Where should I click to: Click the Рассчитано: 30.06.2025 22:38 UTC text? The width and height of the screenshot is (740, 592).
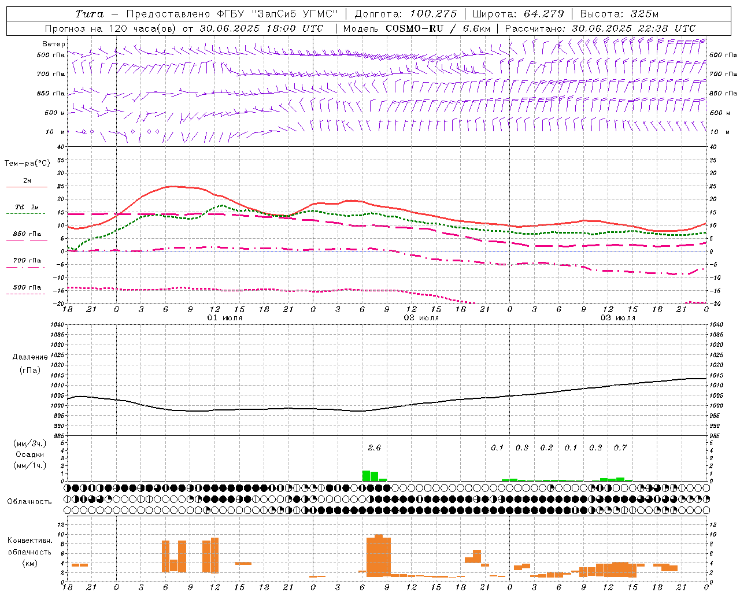(600, 28)
